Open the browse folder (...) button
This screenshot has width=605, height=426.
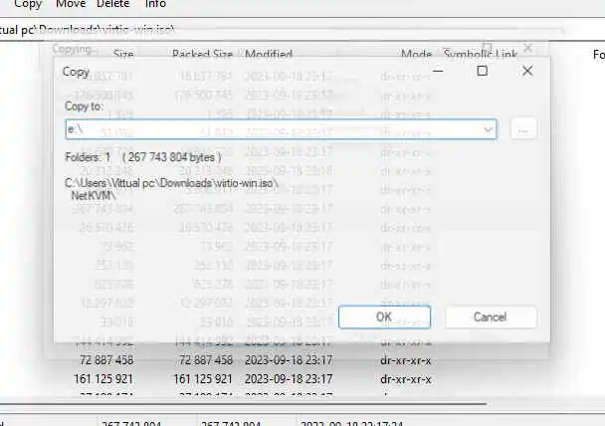click(523, 128)
